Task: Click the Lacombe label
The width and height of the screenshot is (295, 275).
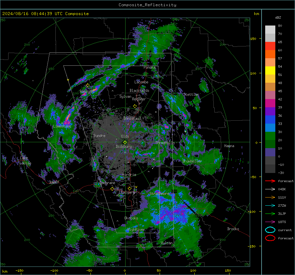Action: tap(141, 82)
